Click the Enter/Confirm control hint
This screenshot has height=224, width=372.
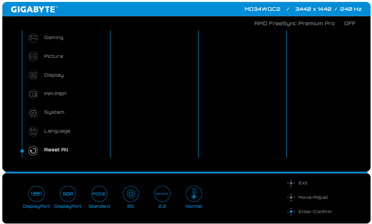[315, 212]
